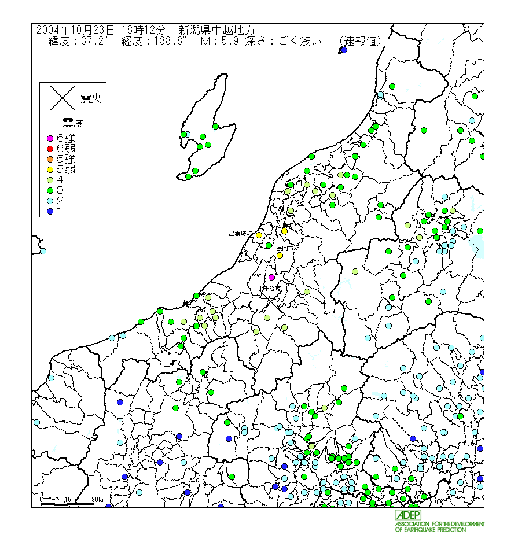Click the blue dot on the small northern island

[344, 50]
